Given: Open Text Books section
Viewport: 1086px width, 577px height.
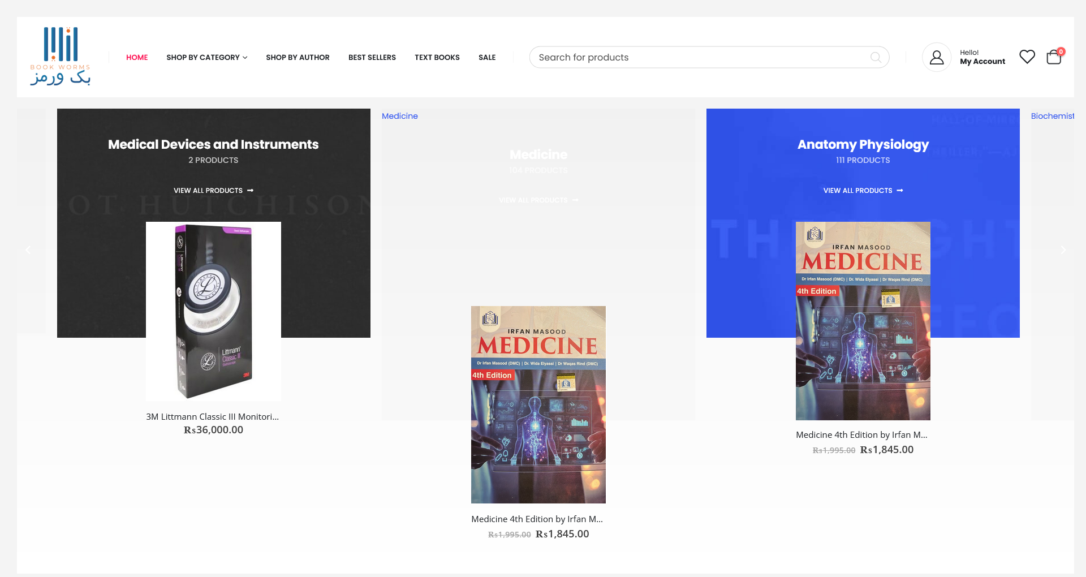Looking at the screenshot, I should 437,57.
